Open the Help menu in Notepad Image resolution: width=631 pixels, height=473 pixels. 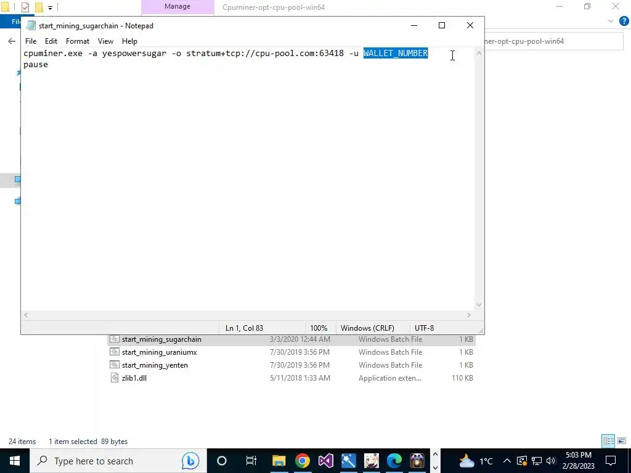click(129, 41)
